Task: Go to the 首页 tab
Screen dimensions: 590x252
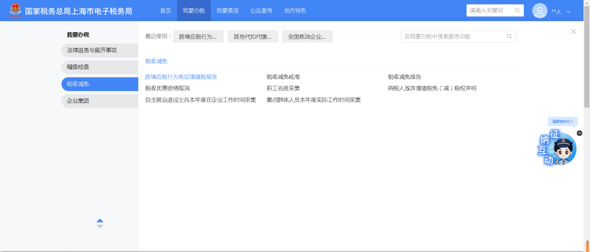Action: click(x=166, y=10)
